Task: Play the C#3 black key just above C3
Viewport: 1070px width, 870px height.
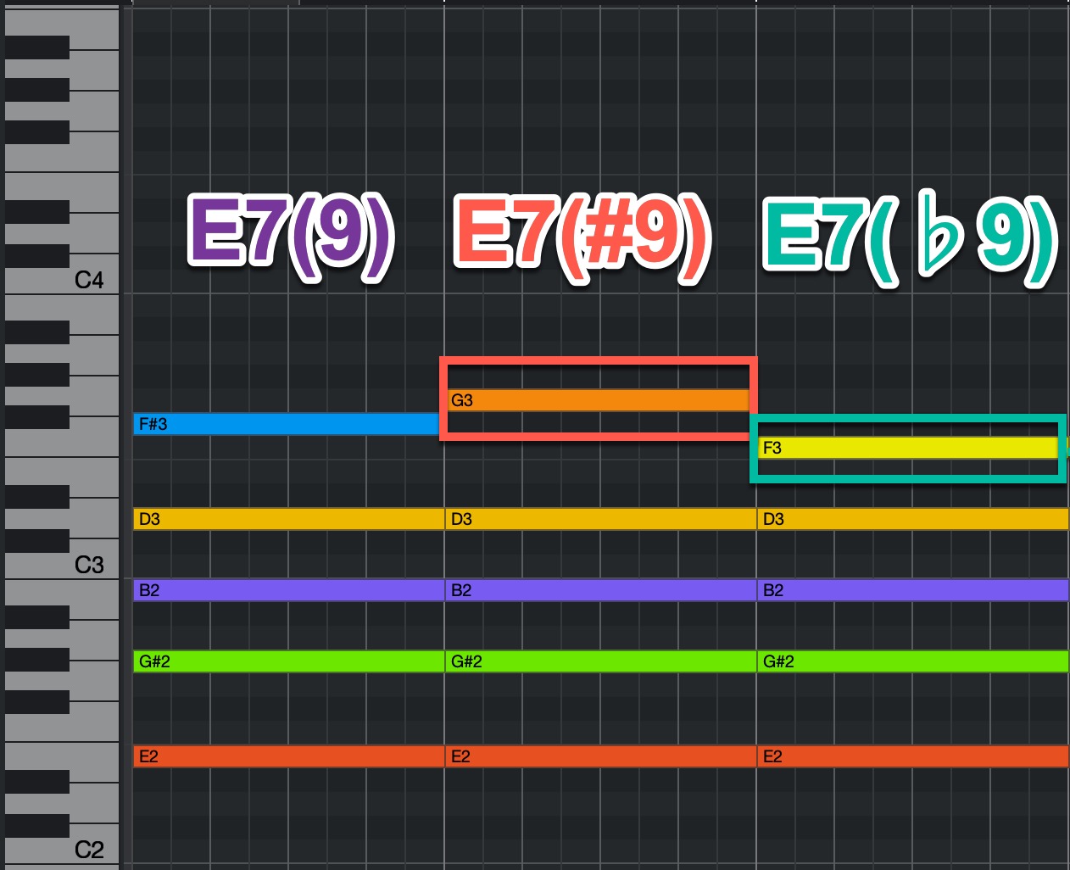Action: (x=37, y=540)
